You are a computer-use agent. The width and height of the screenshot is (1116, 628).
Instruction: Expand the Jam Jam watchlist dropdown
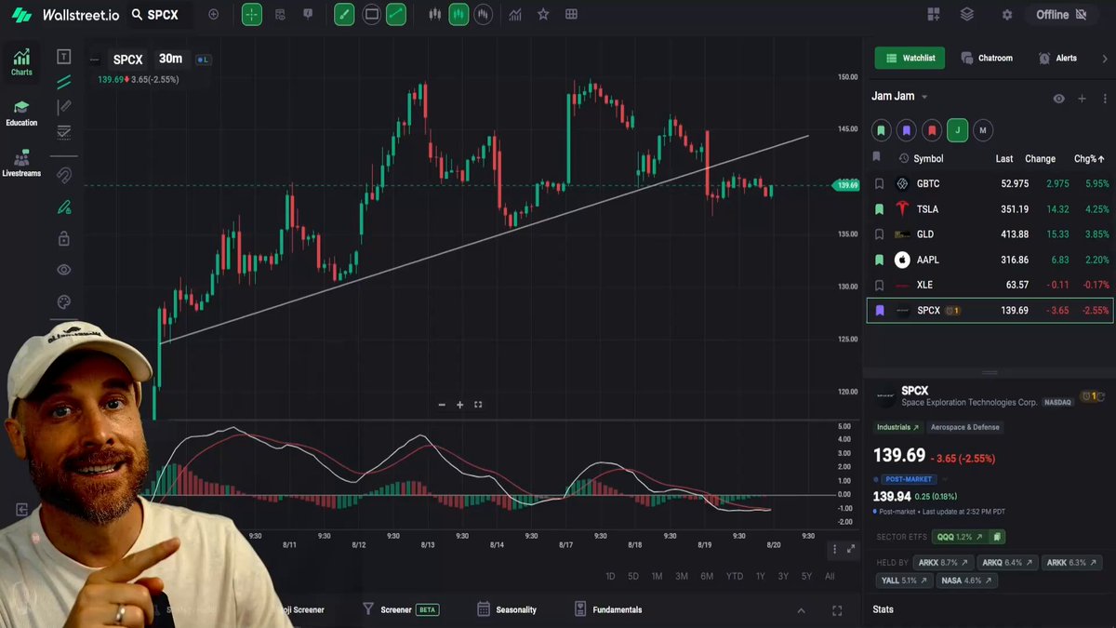coord(923,97)
